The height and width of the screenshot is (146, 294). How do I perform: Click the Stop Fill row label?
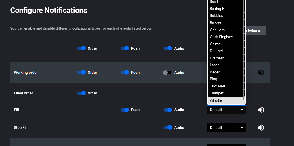(x=21, y=127)
